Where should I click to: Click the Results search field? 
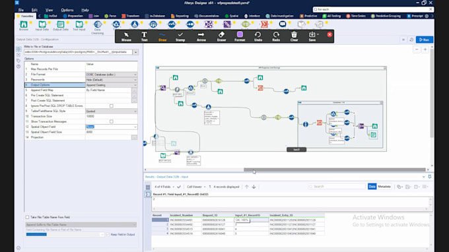[x=336, y=187]
